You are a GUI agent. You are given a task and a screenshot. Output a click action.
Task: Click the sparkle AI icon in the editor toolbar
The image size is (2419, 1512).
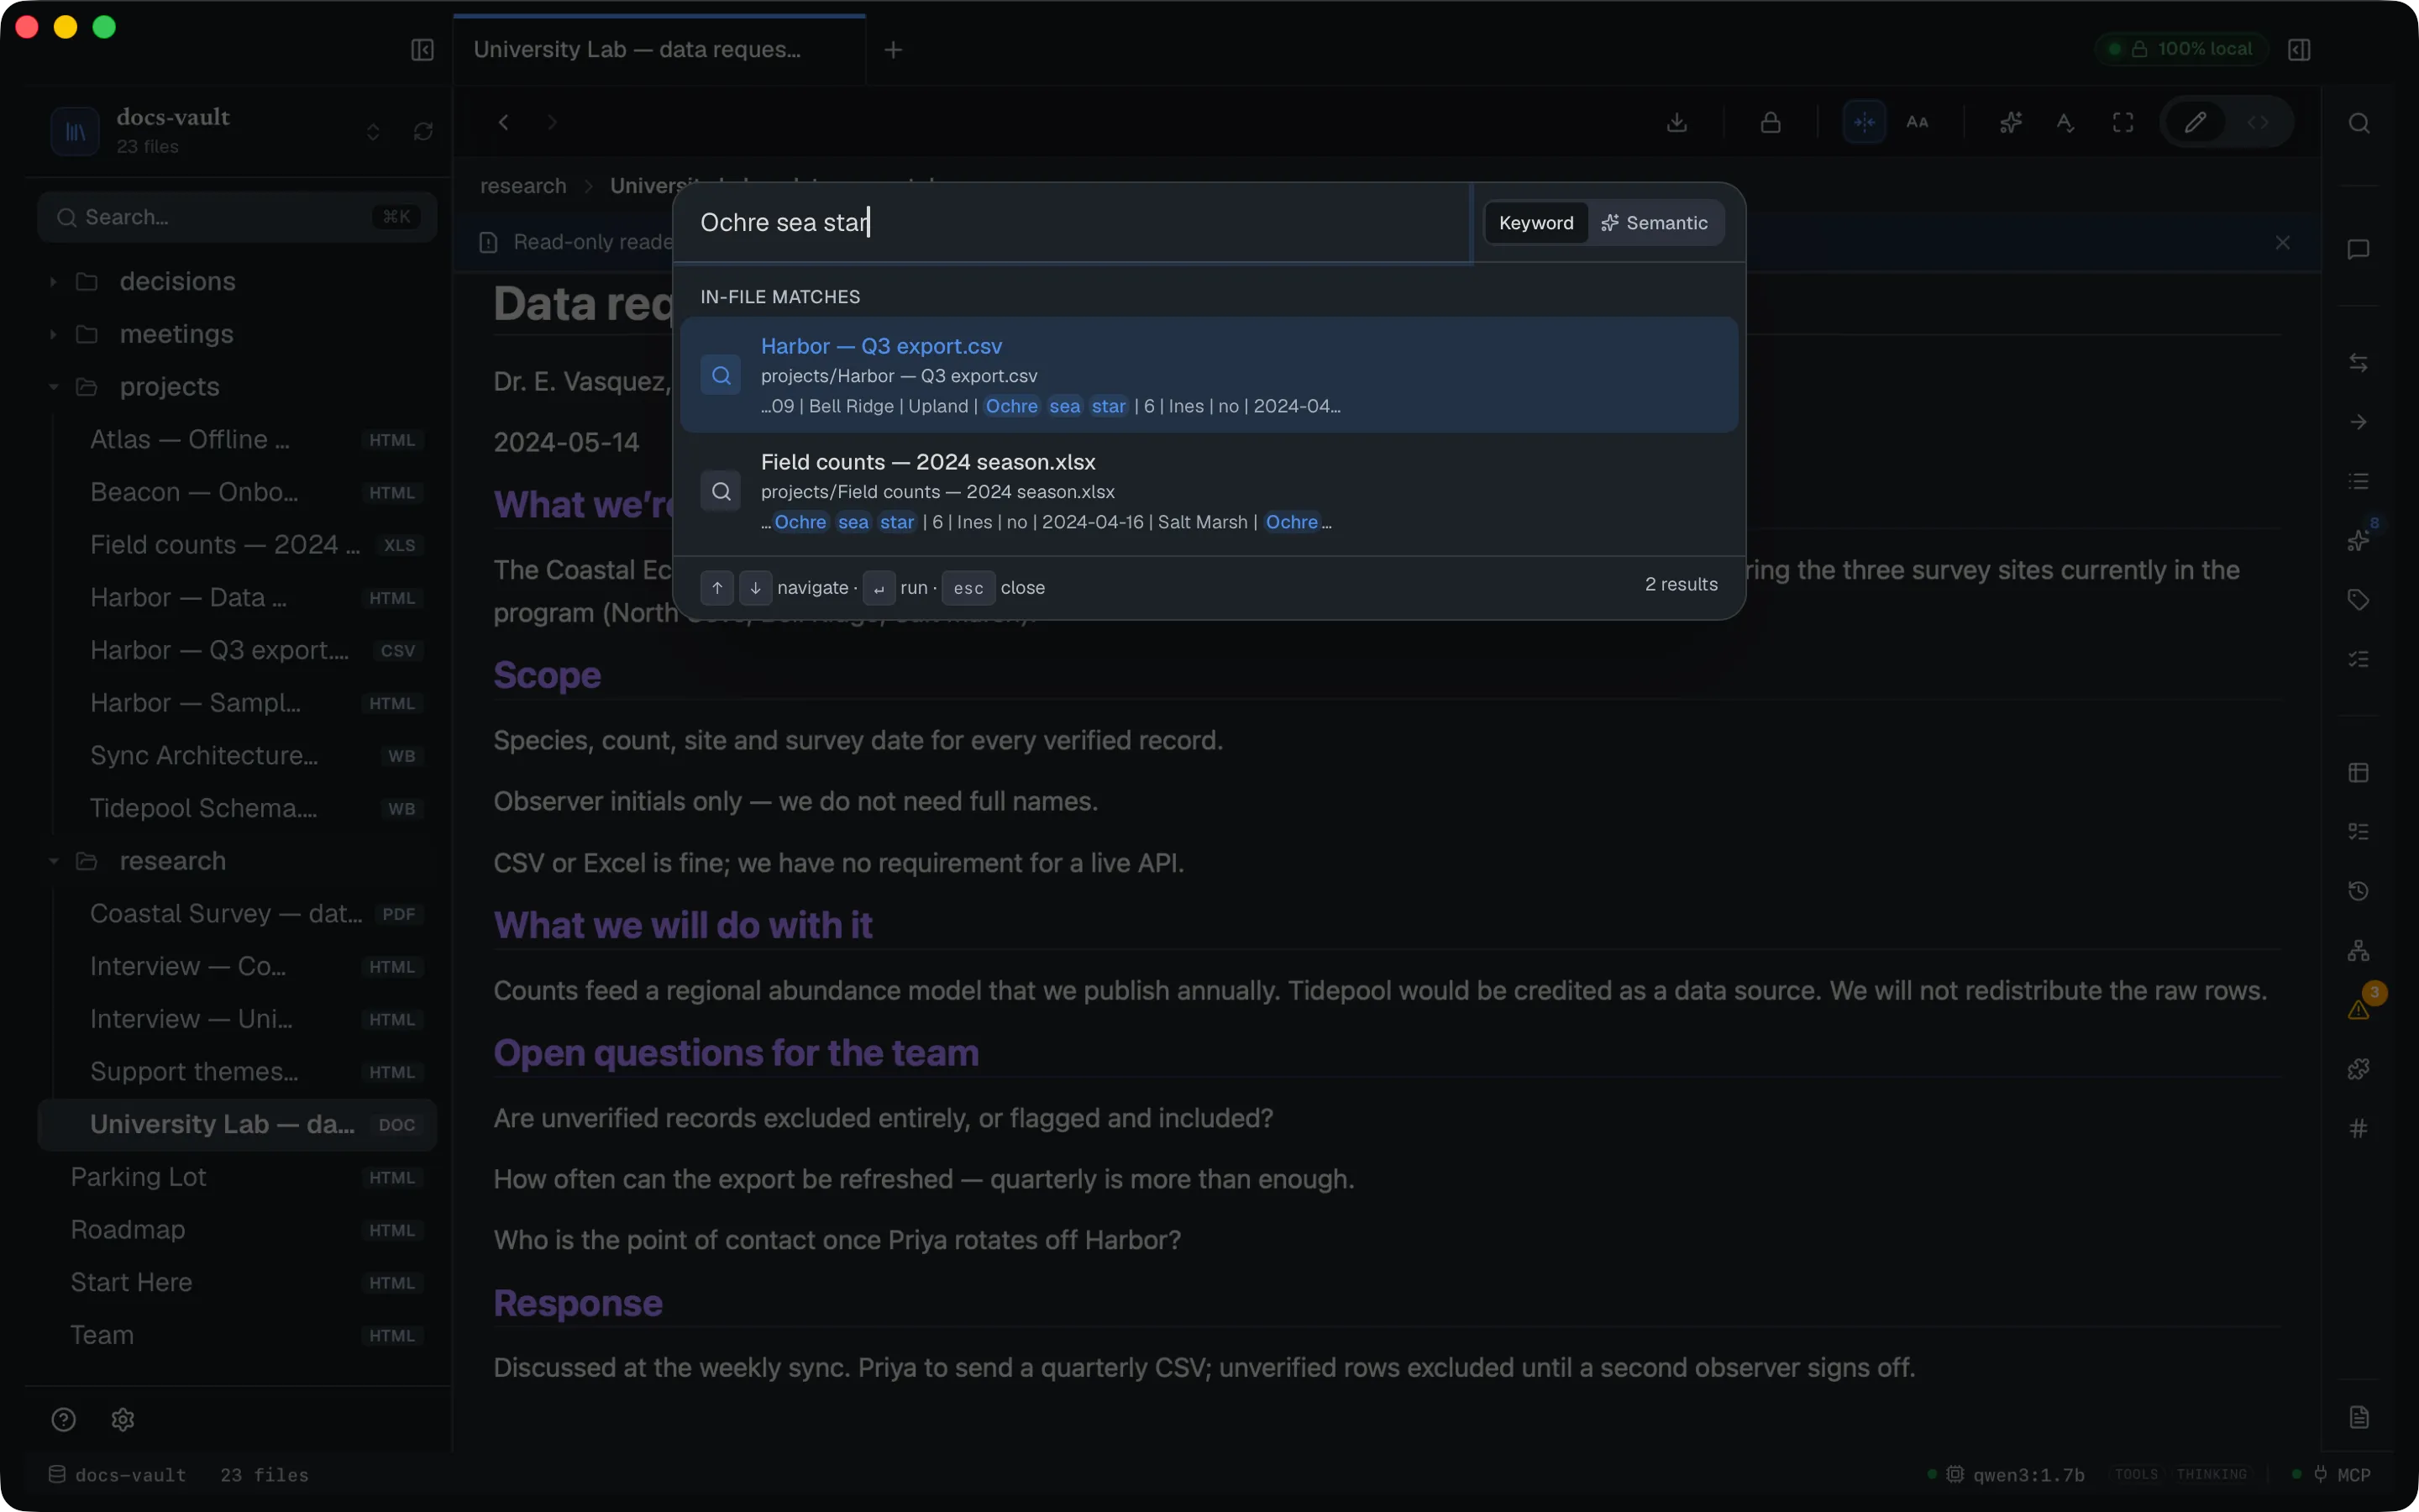[2010, 122]
